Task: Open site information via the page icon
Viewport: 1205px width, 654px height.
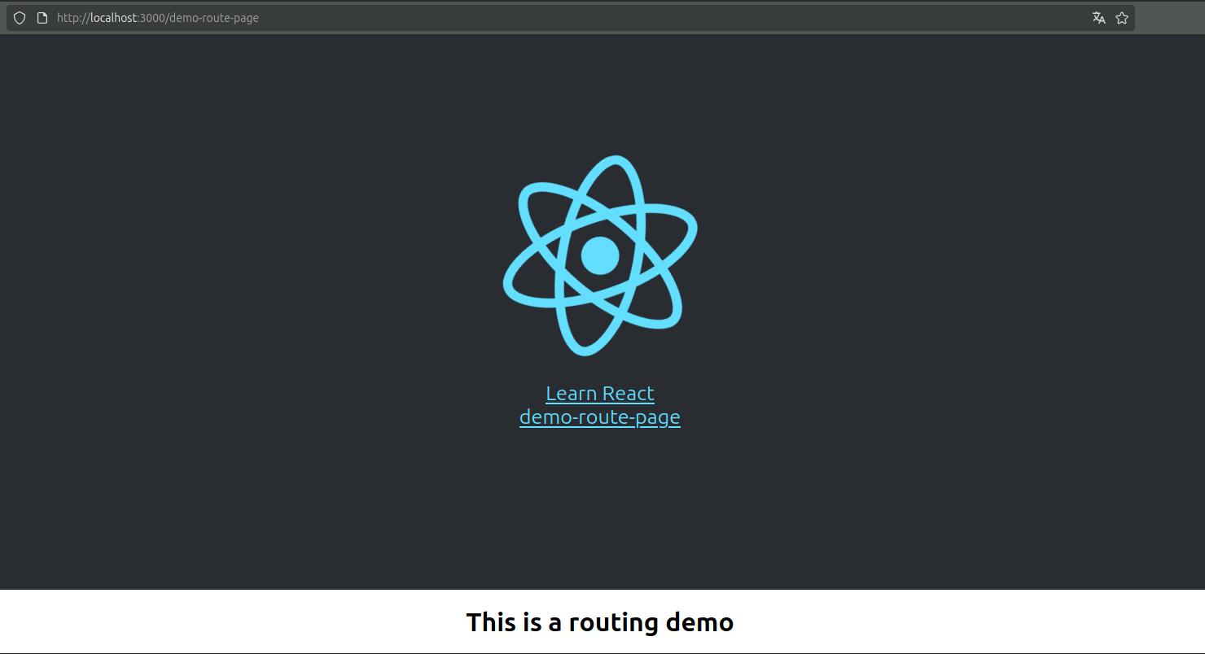Action: coord(42,18)
